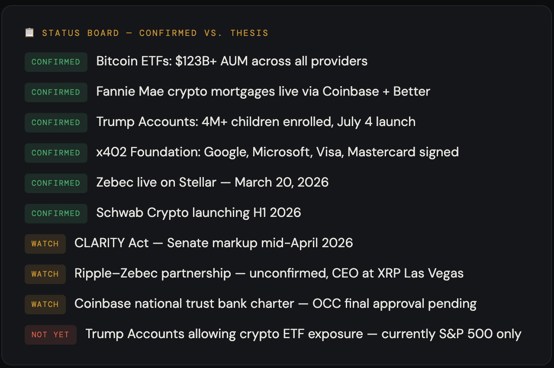Click the CONFIRMED badge beside Fannie Mae
Image resolution: width=554 pixels, height=368 pixels.
coord(56,92)
